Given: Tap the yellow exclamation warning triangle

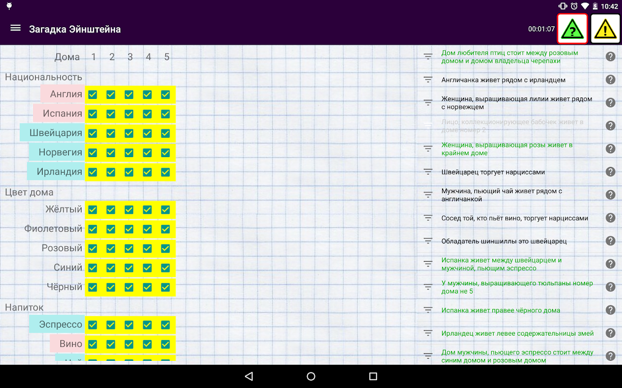Looking at the screenshot, I should 605,29.
